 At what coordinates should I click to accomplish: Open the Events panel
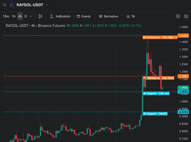pos(86,16)
